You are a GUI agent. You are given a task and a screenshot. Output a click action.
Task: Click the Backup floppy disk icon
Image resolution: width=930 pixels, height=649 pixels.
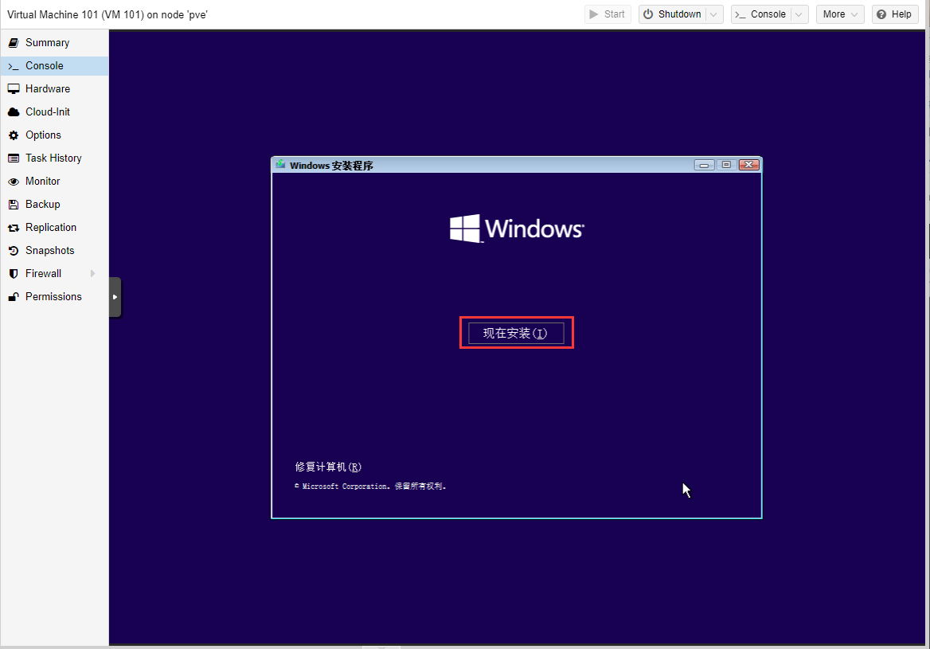(14, 205)
